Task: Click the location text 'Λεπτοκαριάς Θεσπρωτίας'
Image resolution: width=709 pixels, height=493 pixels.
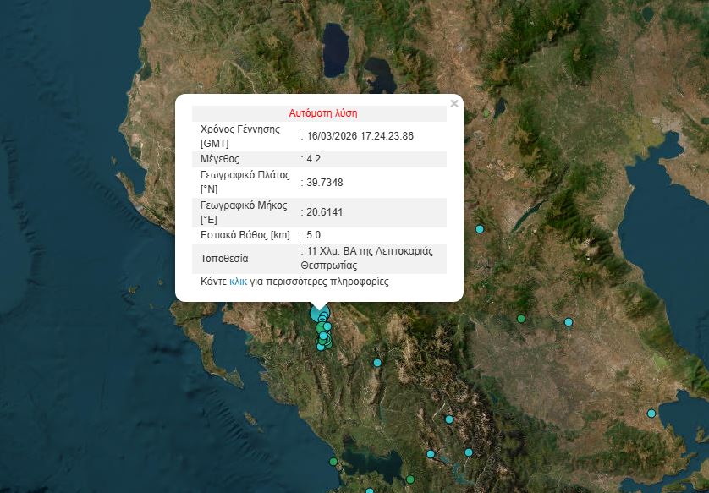Action: pyautogui.click(x=372, y=259)
